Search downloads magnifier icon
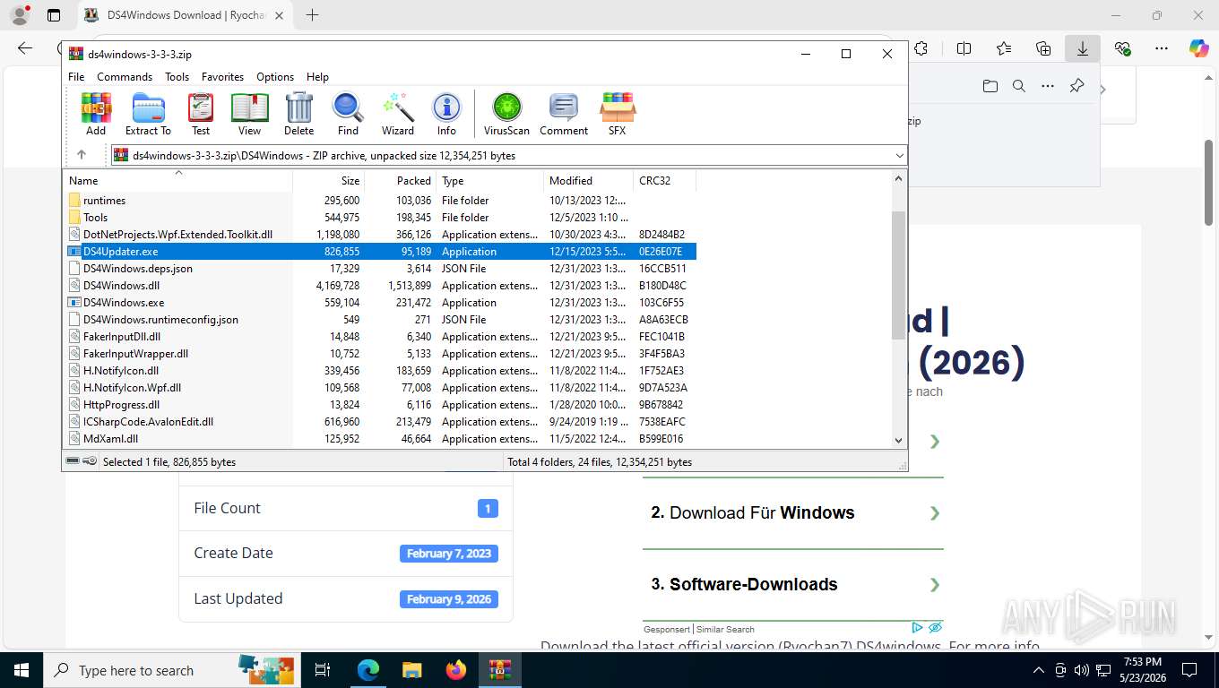1219x688 pixels. pyautogui.click(x=1018, y=86)
